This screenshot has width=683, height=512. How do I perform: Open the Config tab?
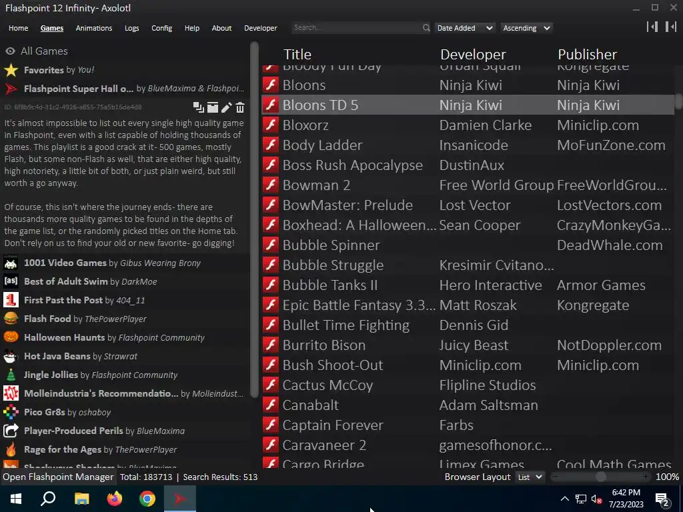pos(161,28)
